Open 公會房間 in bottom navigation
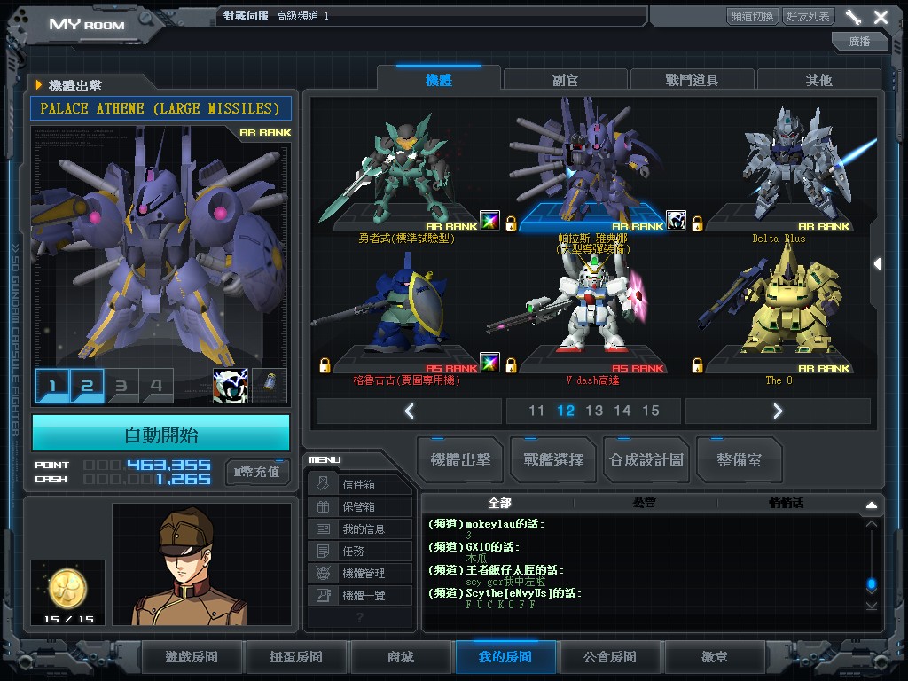This screenshot has width=908, height=681. click(x=609, y=657)
